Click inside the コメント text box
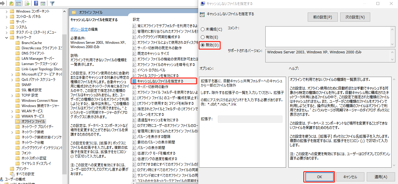This screenshot has height=184, width=398. pos(328,36)
